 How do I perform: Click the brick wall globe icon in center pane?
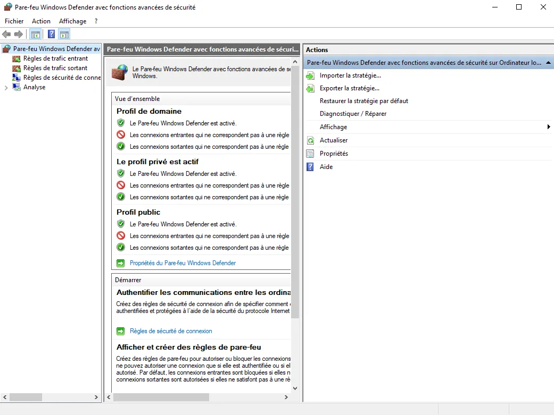click(120, 72)
